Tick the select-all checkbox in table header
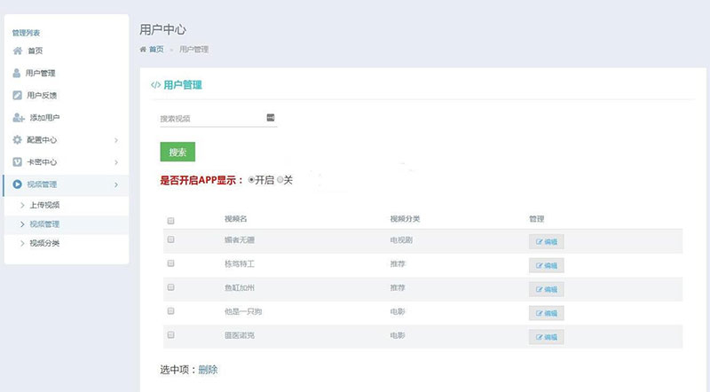 pyautogui.click(x=171, y=221)
